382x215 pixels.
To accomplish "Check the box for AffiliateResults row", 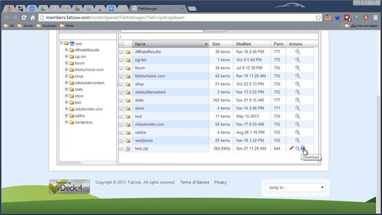I will pyautogui.click(x=121, y=52).
